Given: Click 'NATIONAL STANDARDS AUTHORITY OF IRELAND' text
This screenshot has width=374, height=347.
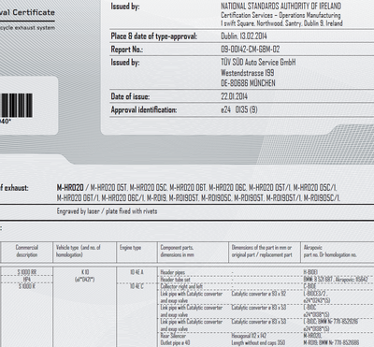Looking at the screenshot, I should point(280,6).
